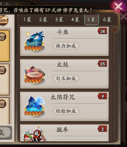This screenshot has width=127, height=147.
Task: Choose the 4星 tab
Action: tap(75, 20)
